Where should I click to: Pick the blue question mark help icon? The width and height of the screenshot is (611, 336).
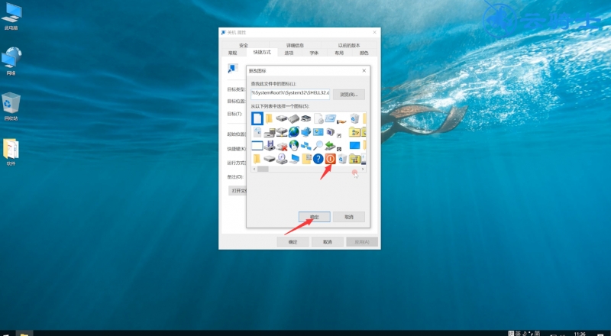[318, 159]
